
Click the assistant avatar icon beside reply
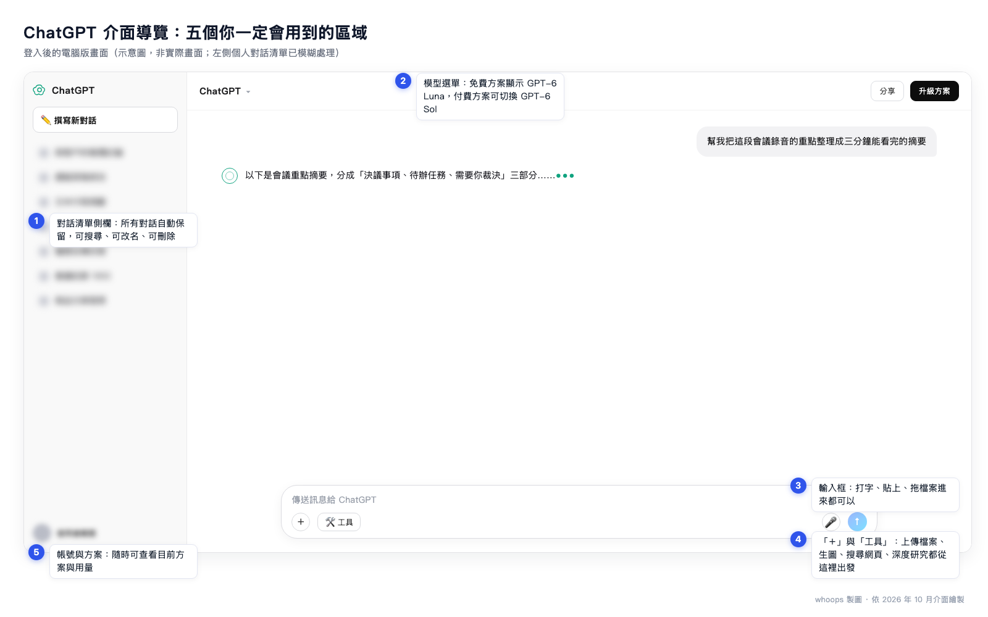pos(230,176)
